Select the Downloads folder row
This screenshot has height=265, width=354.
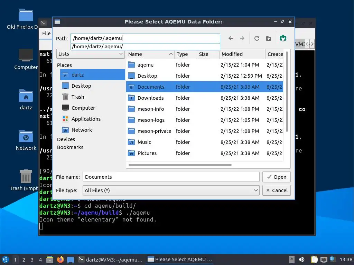(x=205, y=98)
